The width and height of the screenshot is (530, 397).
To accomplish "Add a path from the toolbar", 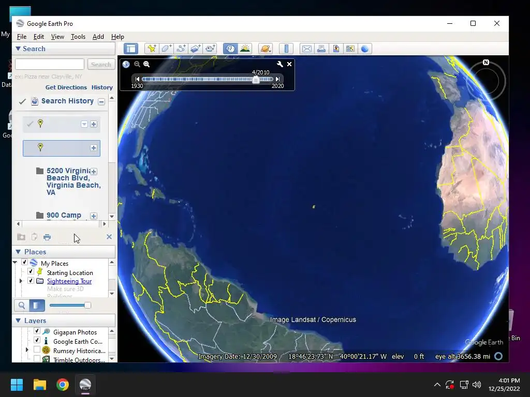I will pos(181,49).
